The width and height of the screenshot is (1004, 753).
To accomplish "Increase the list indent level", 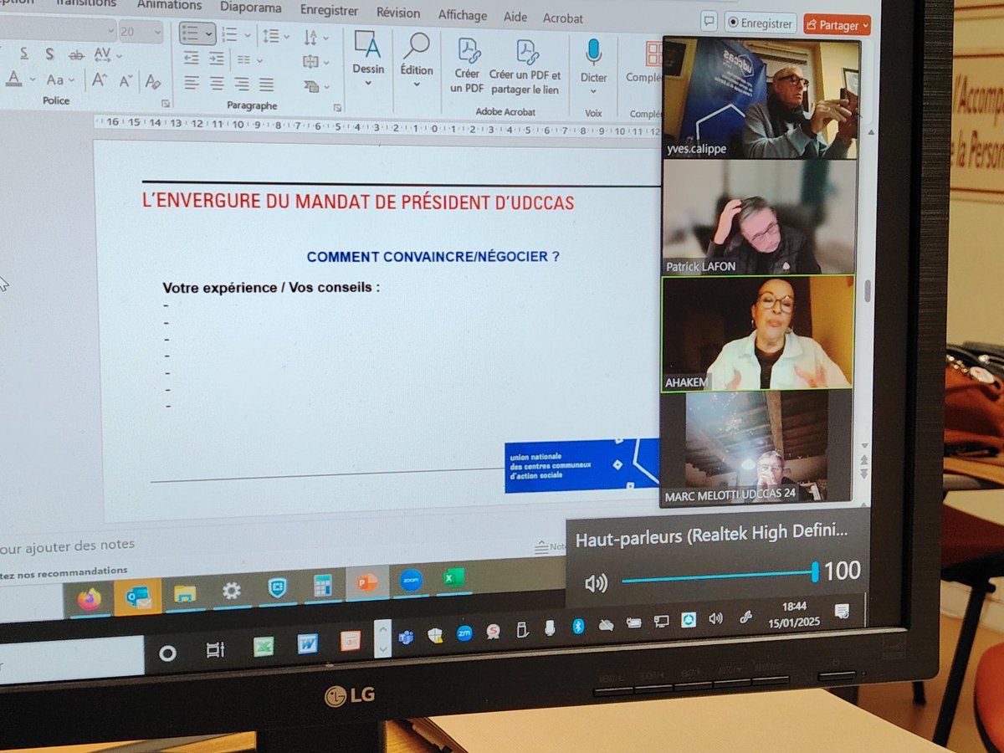I will point(217,59).
